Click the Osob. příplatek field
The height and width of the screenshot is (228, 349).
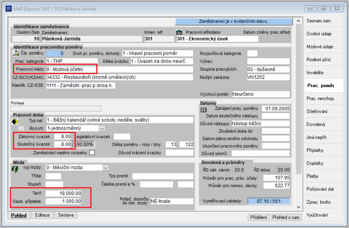tap(63, 201)
